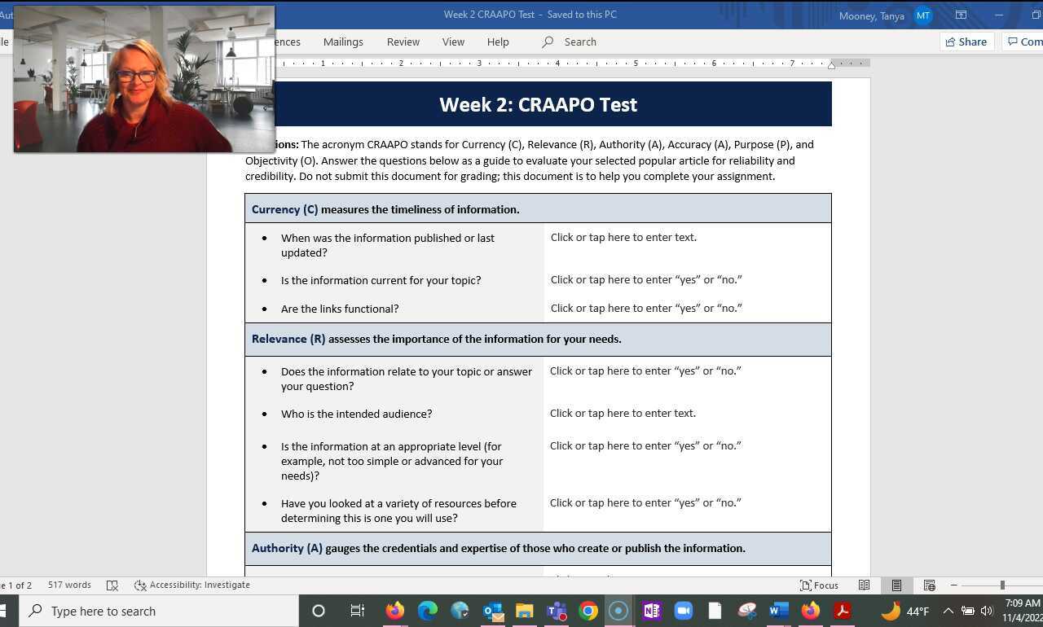Image resolution: width=1043 pixels, height=627 pixels.
Task: Open OneNote from the taskbar
Action: (x=651, y=611)
